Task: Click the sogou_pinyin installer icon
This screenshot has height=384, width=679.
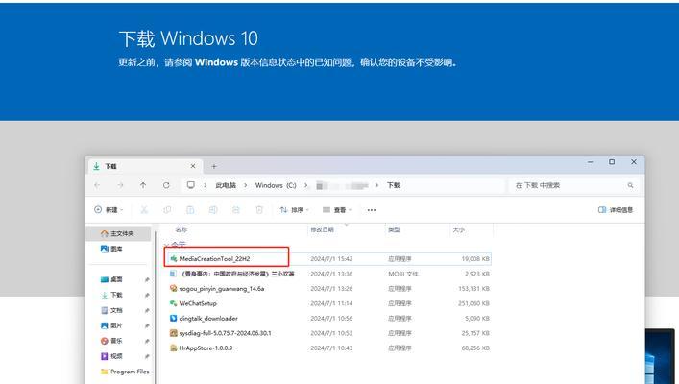Action: [x=174, y=288]
